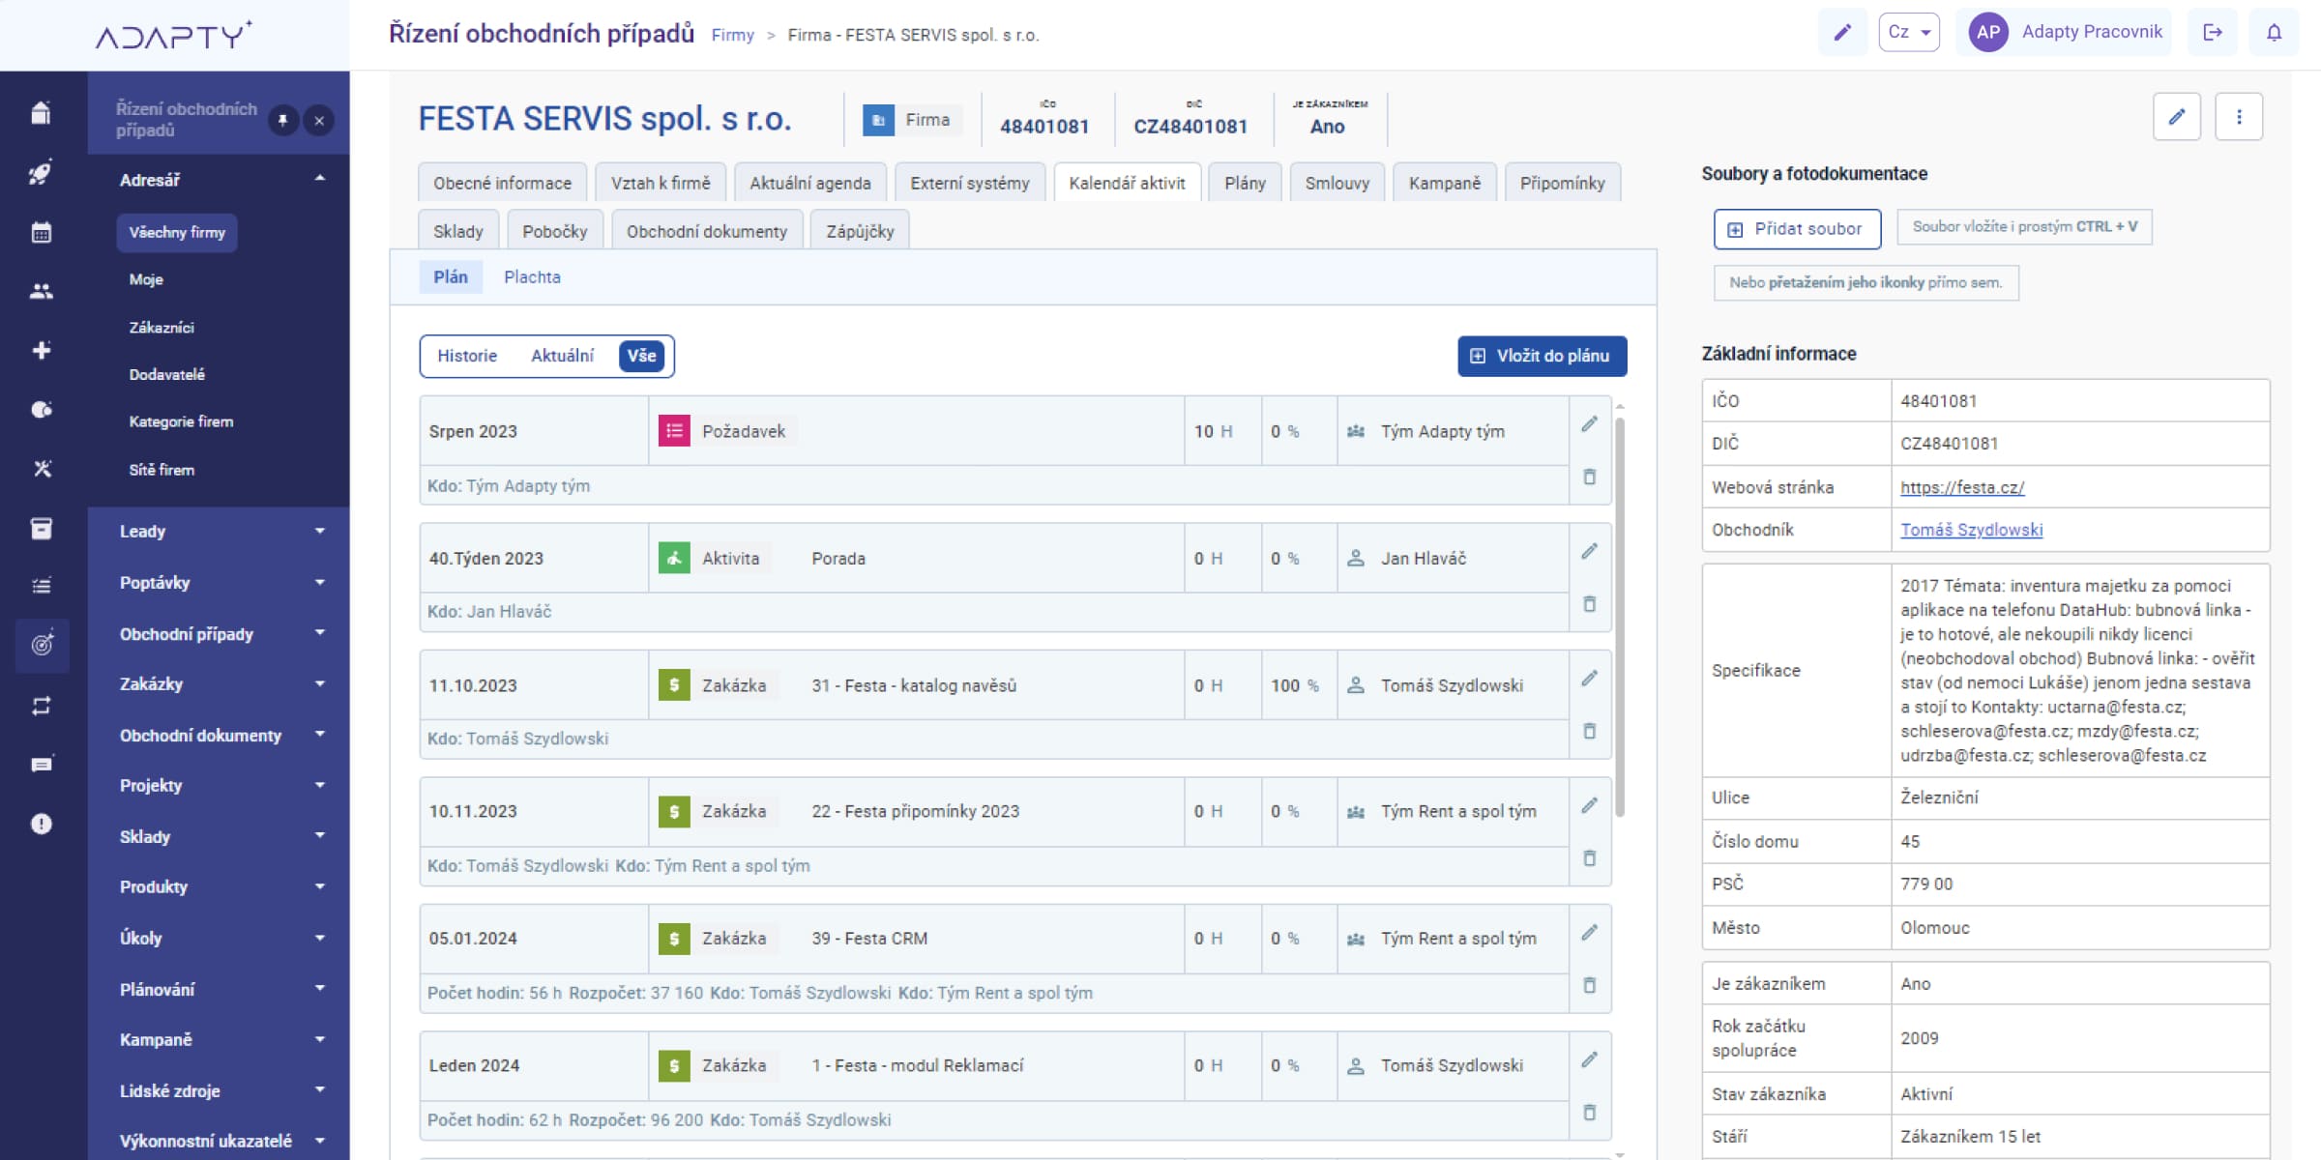The height and width of the screenshot is (1160, 2321).
Task: Open the people icon in the left rail
Action: (x=41, y=291)
